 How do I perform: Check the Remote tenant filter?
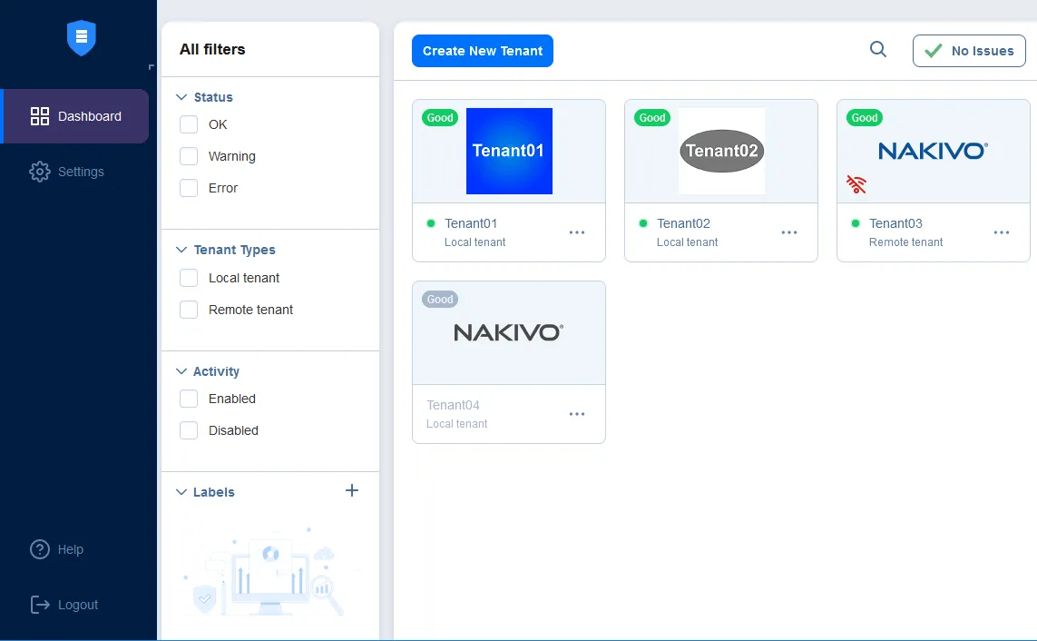coord(189,310)
